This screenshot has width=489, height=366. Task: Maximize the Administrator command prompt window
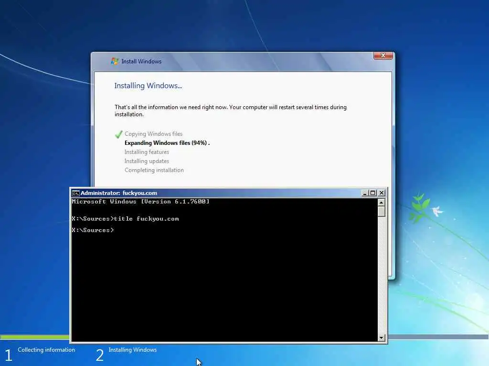(372, 193)
